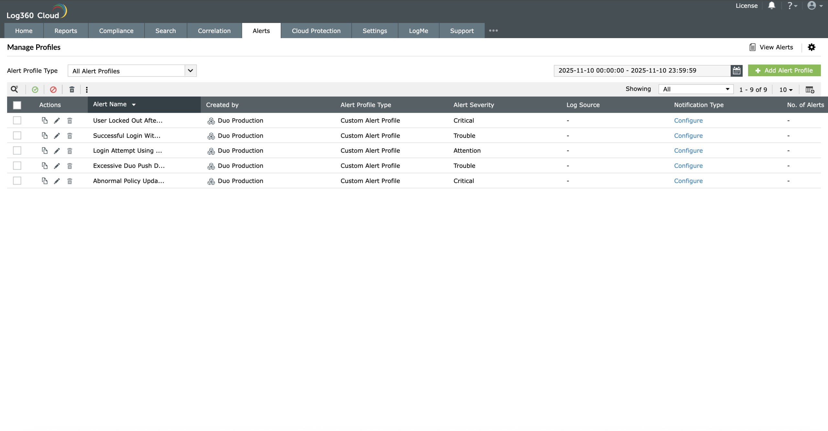Click the add/remove columns icon
This screenshot has height=431, width=828.
point(810,89)
